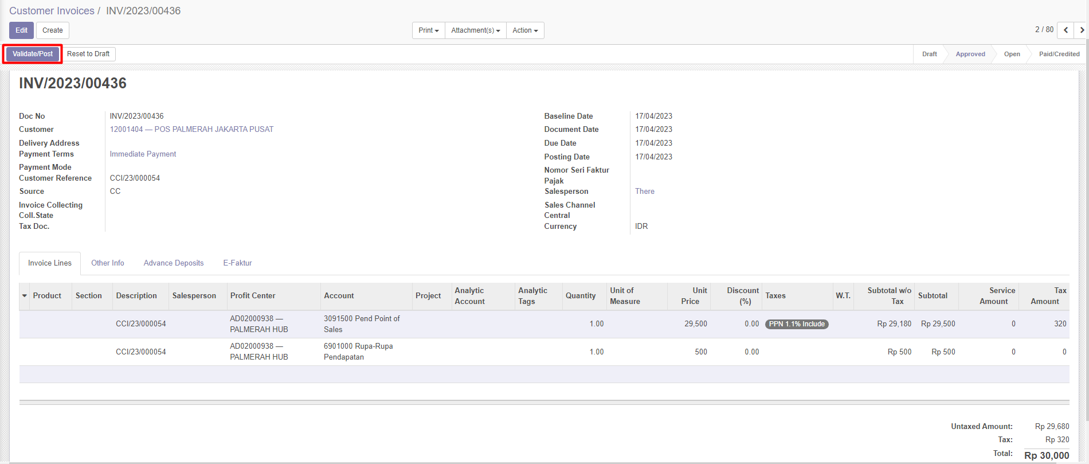Open the Attachment(s) dropdown
The image size is (1089, 464).
point(475,30)
